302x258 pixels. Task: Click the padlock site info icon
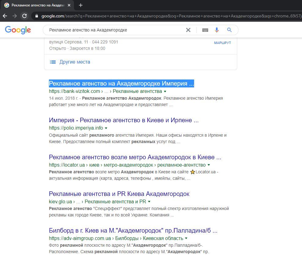pos(37,16)
